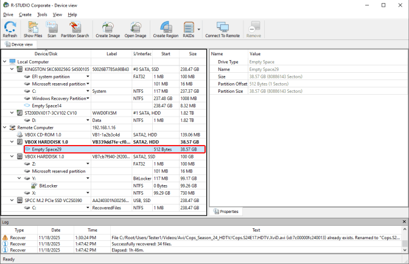Screen dimensions: 409x264
Task: Click the Size column header
Action: (x=192, y=53)
